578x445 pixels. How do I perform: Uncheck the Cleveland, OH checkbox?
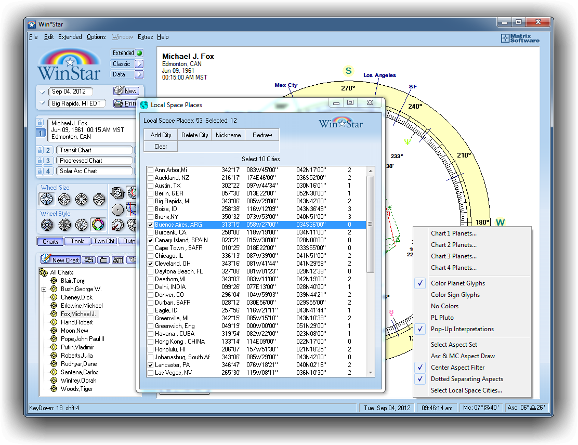click(150, 264)
